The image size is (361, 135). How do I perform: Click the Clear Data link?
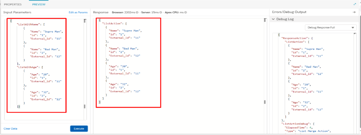(x=10, y=129)
